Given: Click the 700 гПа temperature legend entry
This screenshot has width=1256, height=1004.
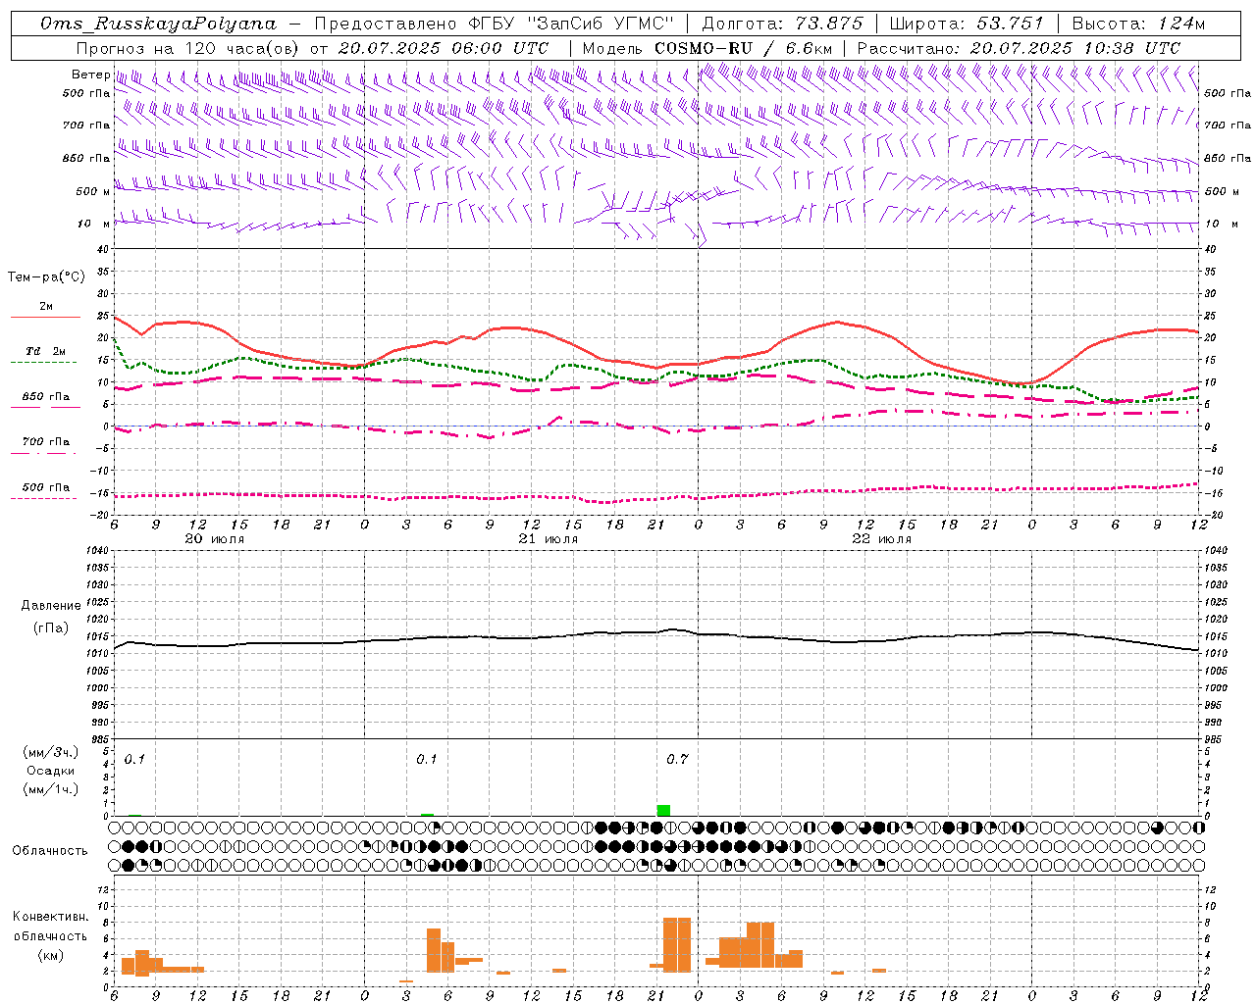Looking at the screenshot, I should (x=46, y=441).
